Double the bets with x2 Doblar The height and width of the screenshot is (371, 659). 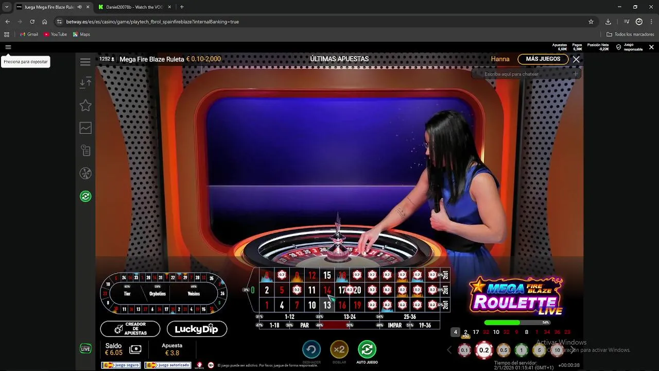[339, 349]
